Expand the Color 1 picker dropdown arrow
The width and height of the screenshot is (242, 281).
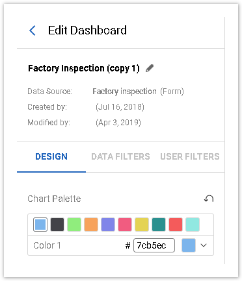(x=204, y=245)
